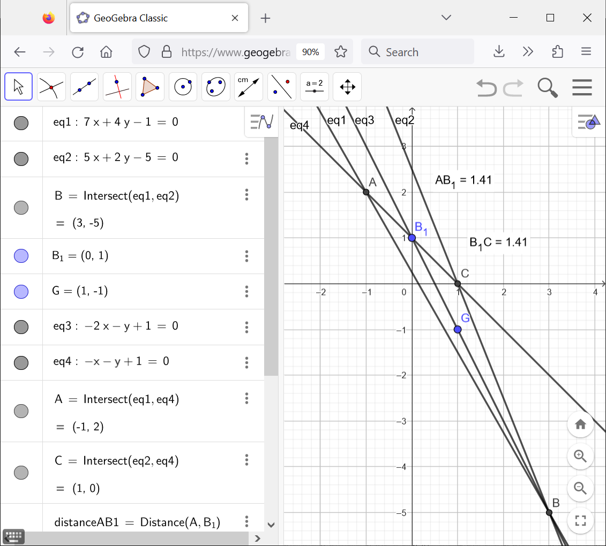The width and height of the screenshot is (606, 546).
Task: Click the scroll right arrow in algebra panel
Action: [x=257, y=538]
